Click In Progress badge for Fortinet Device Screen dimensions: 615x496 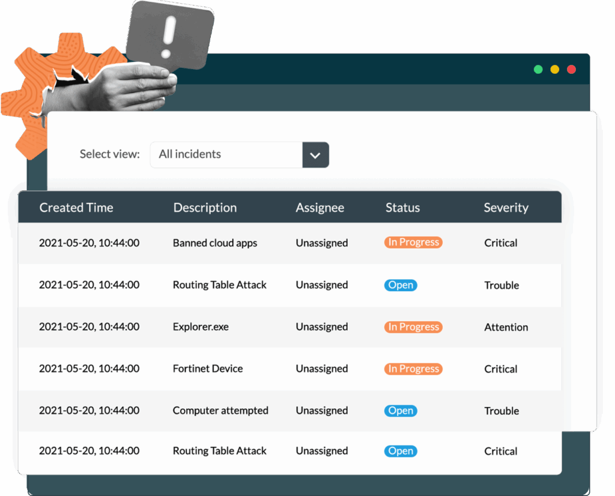pyautogui.click(x=413, y=369)
